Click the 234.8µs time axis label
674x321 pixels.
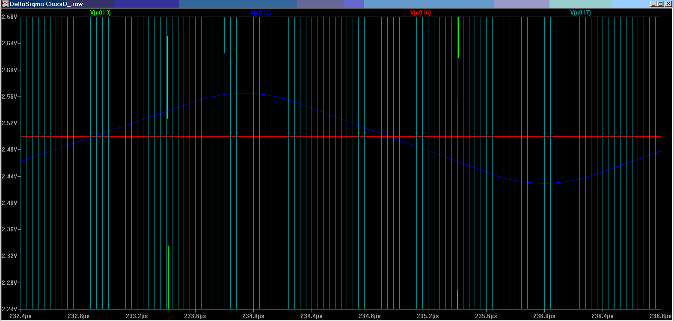(370, 316)
